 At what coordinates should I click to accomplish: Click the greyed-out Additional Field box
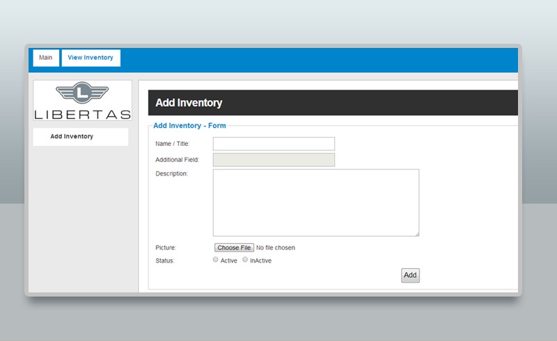coord(274,160)
